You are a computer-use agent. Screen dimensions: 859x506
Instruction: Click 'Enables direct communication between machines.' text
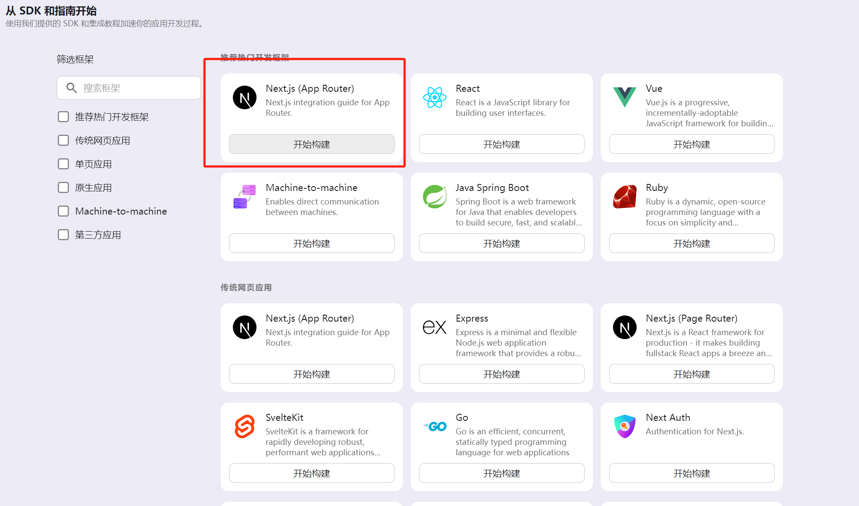322,207
